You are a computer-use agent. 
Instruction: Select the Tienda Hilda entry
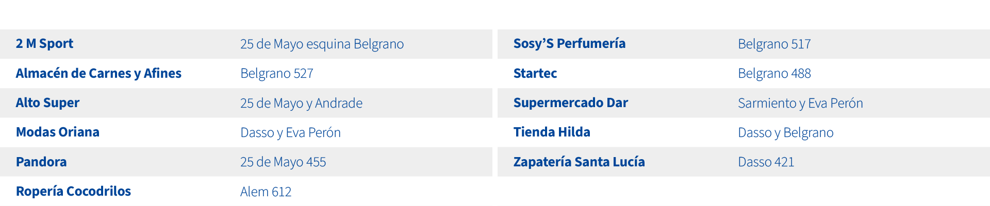[x=552, y=132]
